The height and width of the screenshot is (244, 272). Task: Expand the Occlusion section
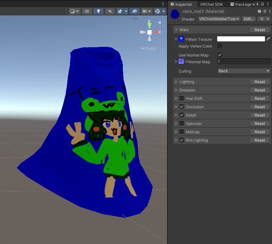[x=176, y=107]
